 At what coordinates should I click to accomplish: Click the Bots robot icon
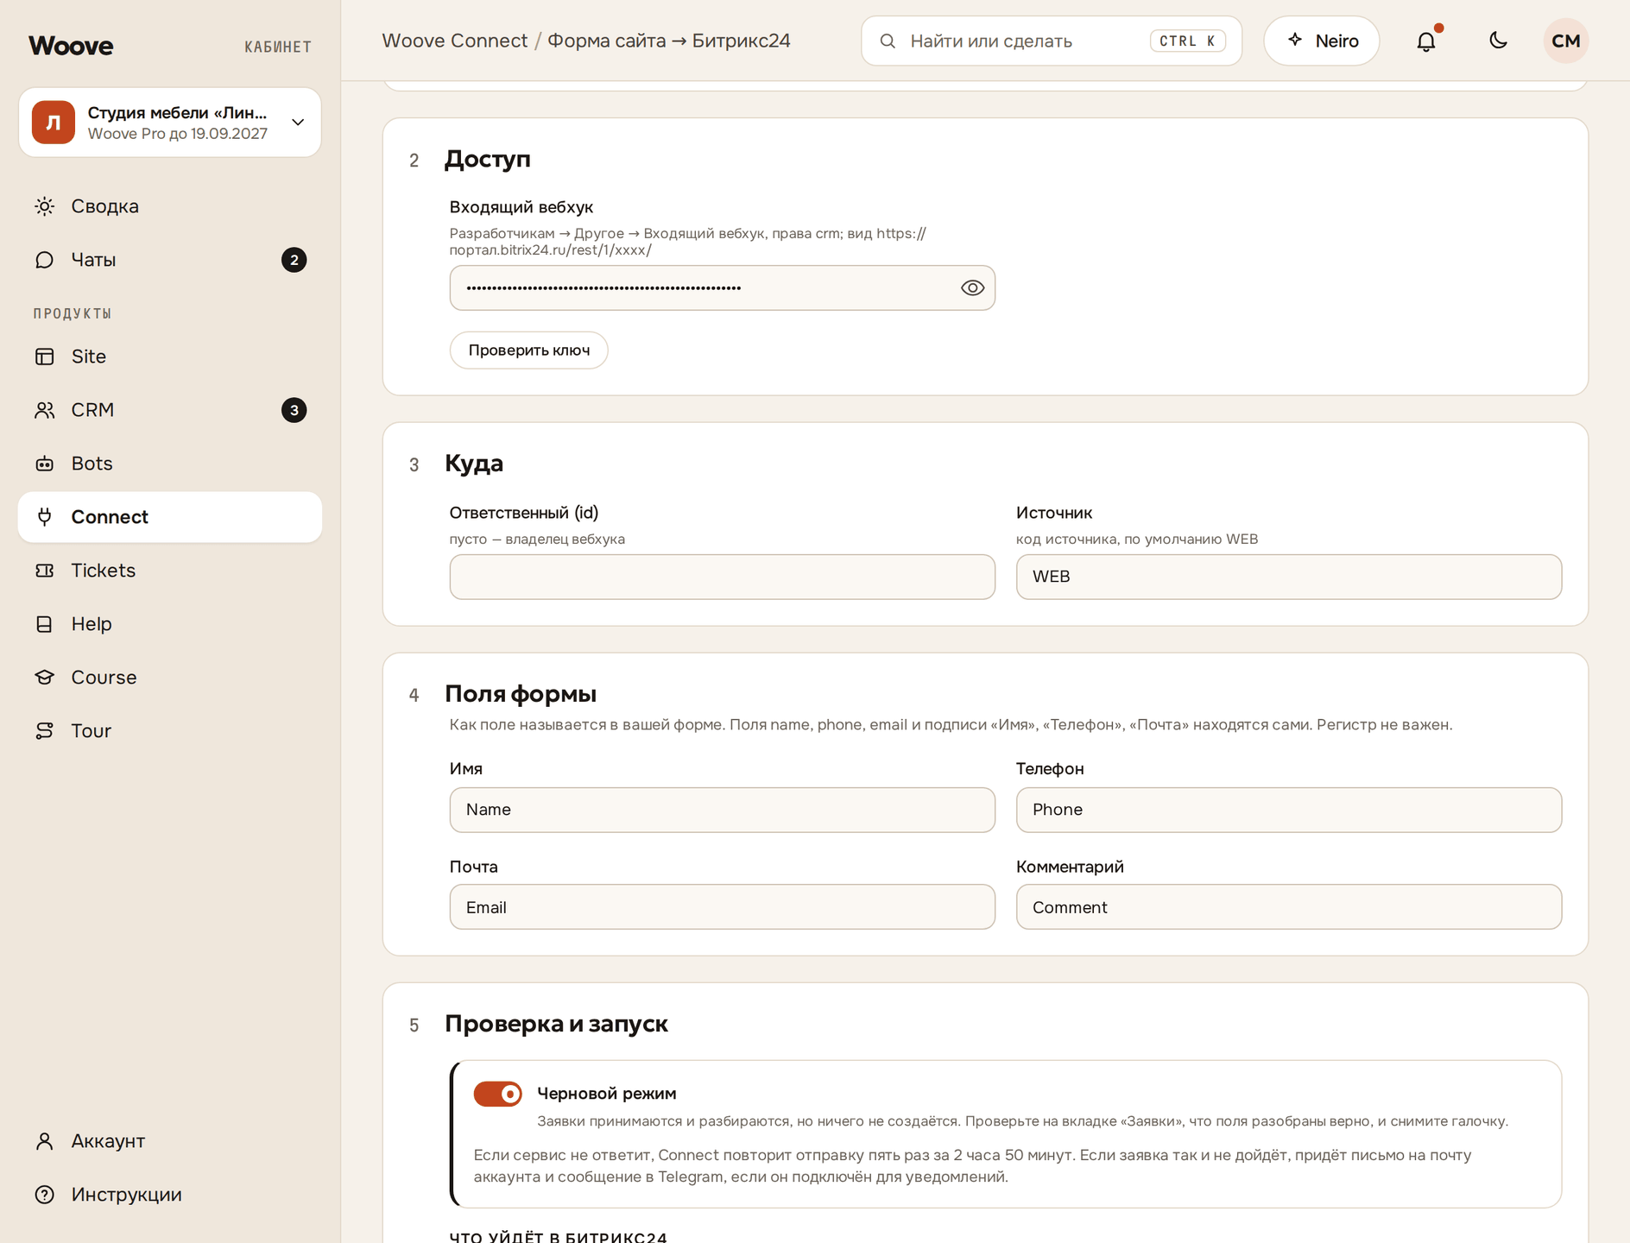45,464
